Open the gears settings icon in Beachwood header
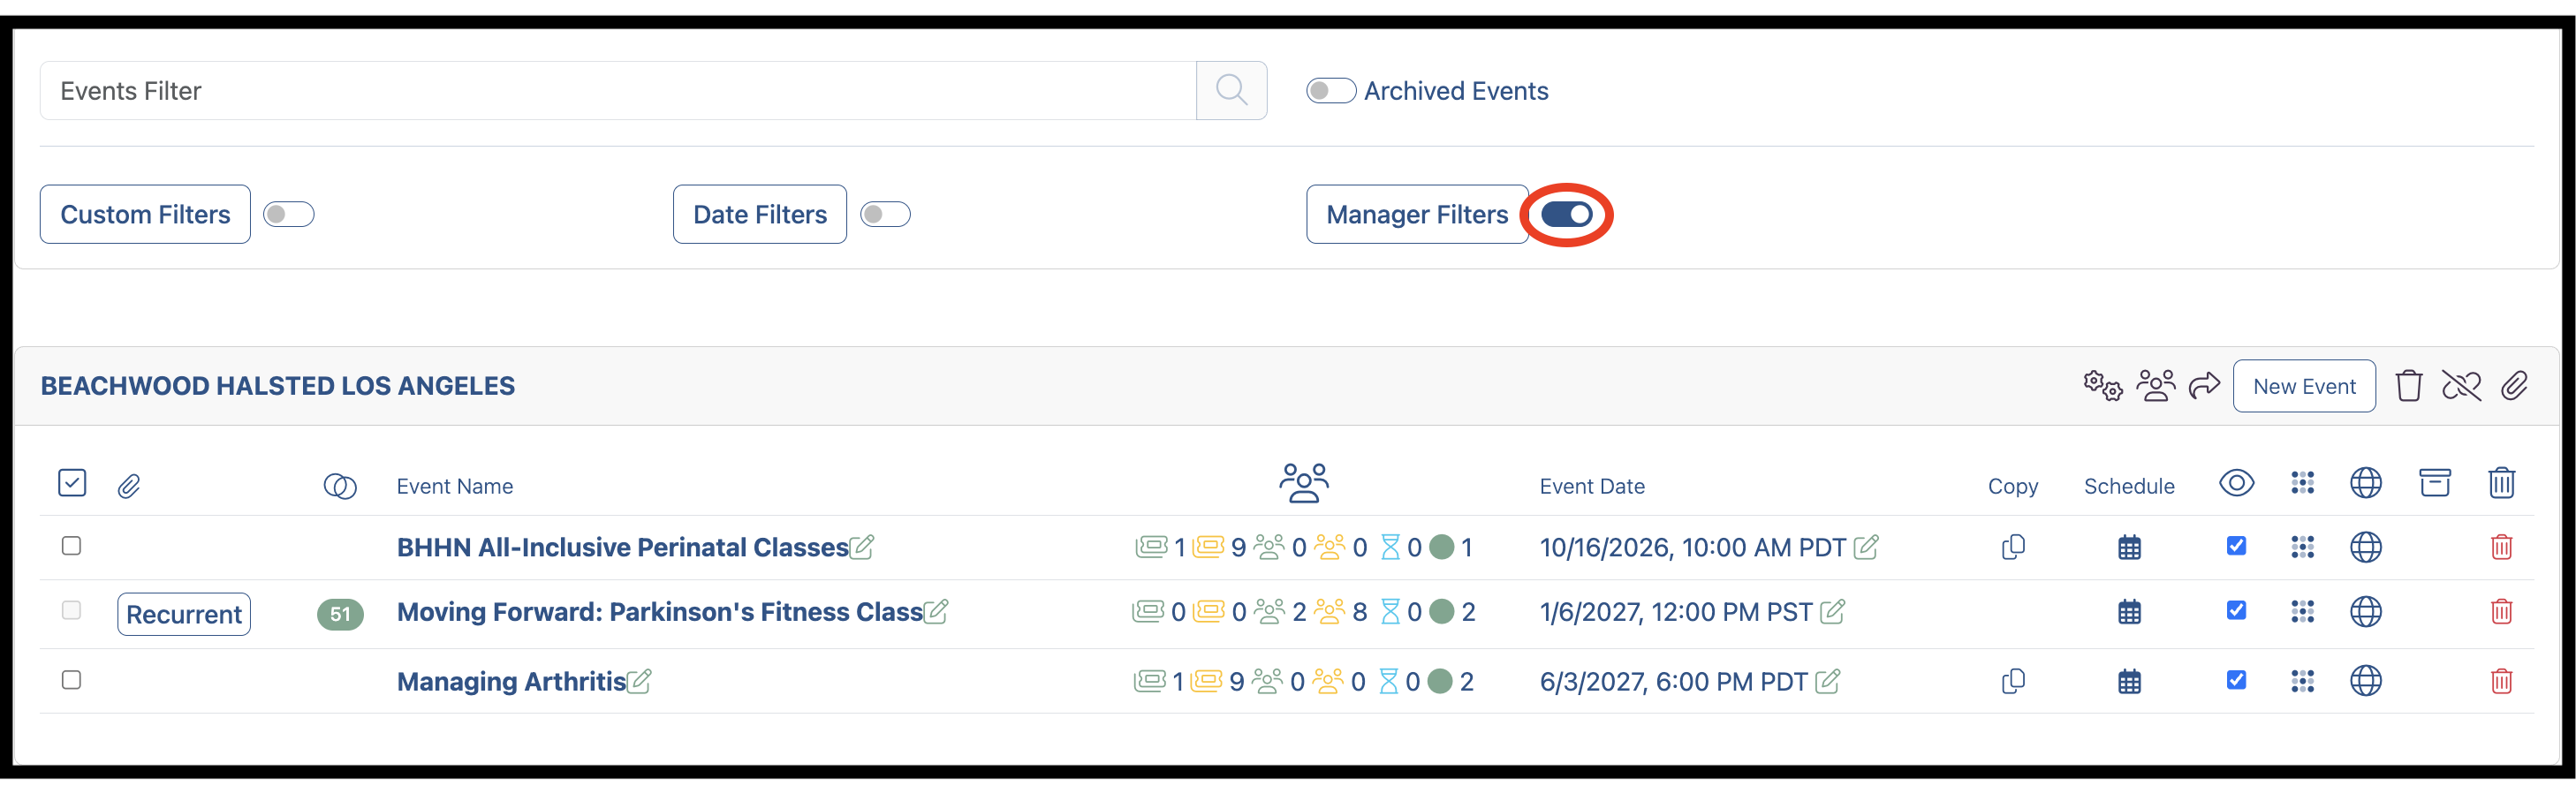Viewport: 2576px width, 786px height. (2102, 385)
